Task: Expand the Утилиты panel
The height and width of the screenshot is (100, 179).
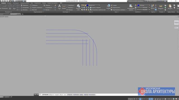Action: (x=162, y=12)
